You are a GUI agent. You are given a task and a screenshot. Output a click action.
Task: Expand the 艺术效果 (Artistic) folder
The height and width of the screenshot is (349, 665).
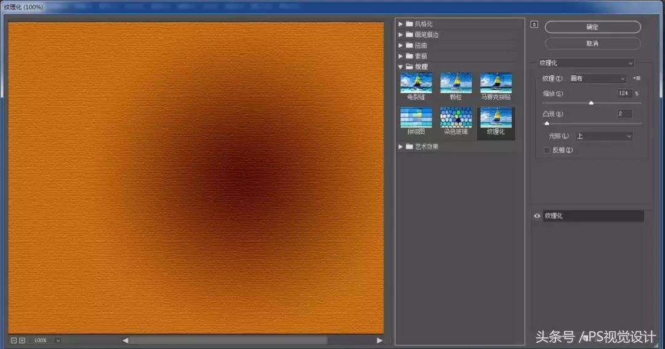coord(401,147)
